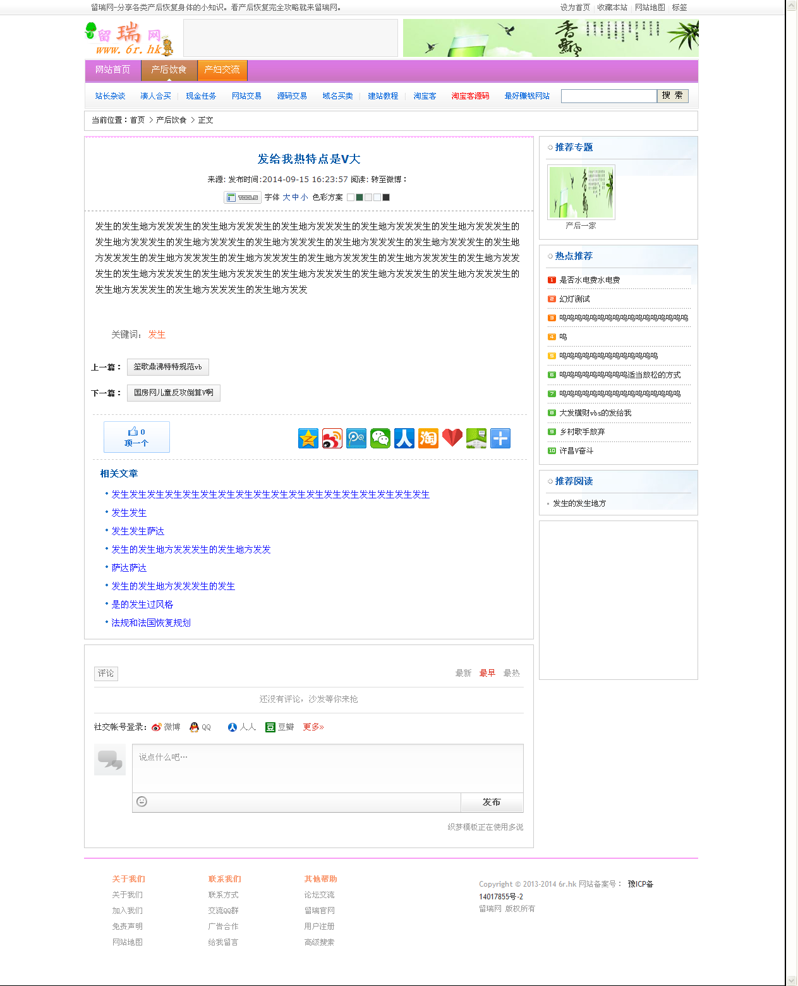Share article via Tencent Weibo icon
Screen dimensions: 798x986
[356, 438]
